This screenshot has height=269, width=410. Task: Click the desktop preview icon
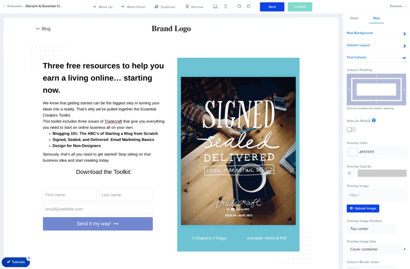coord(215,7)
